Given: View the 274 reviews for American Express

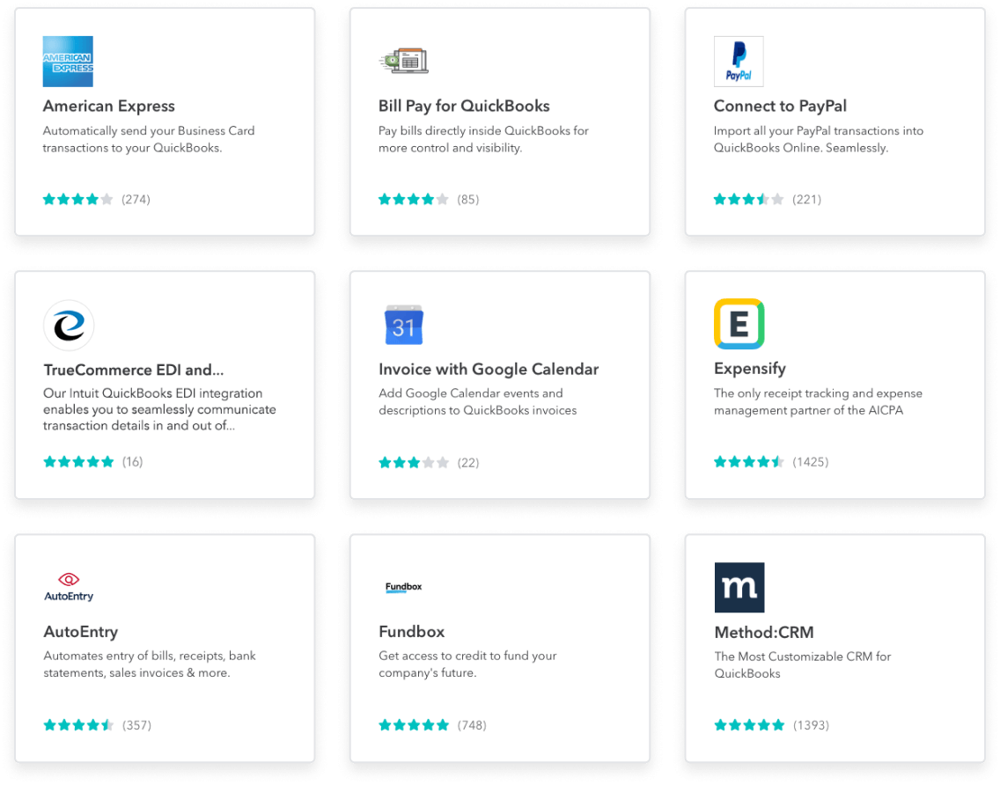Looking at the screenshot, I should pos(136,200).
